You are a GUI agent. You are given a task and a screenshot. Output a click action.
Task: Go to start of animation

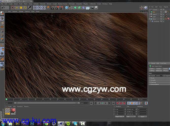click(91, 103)
